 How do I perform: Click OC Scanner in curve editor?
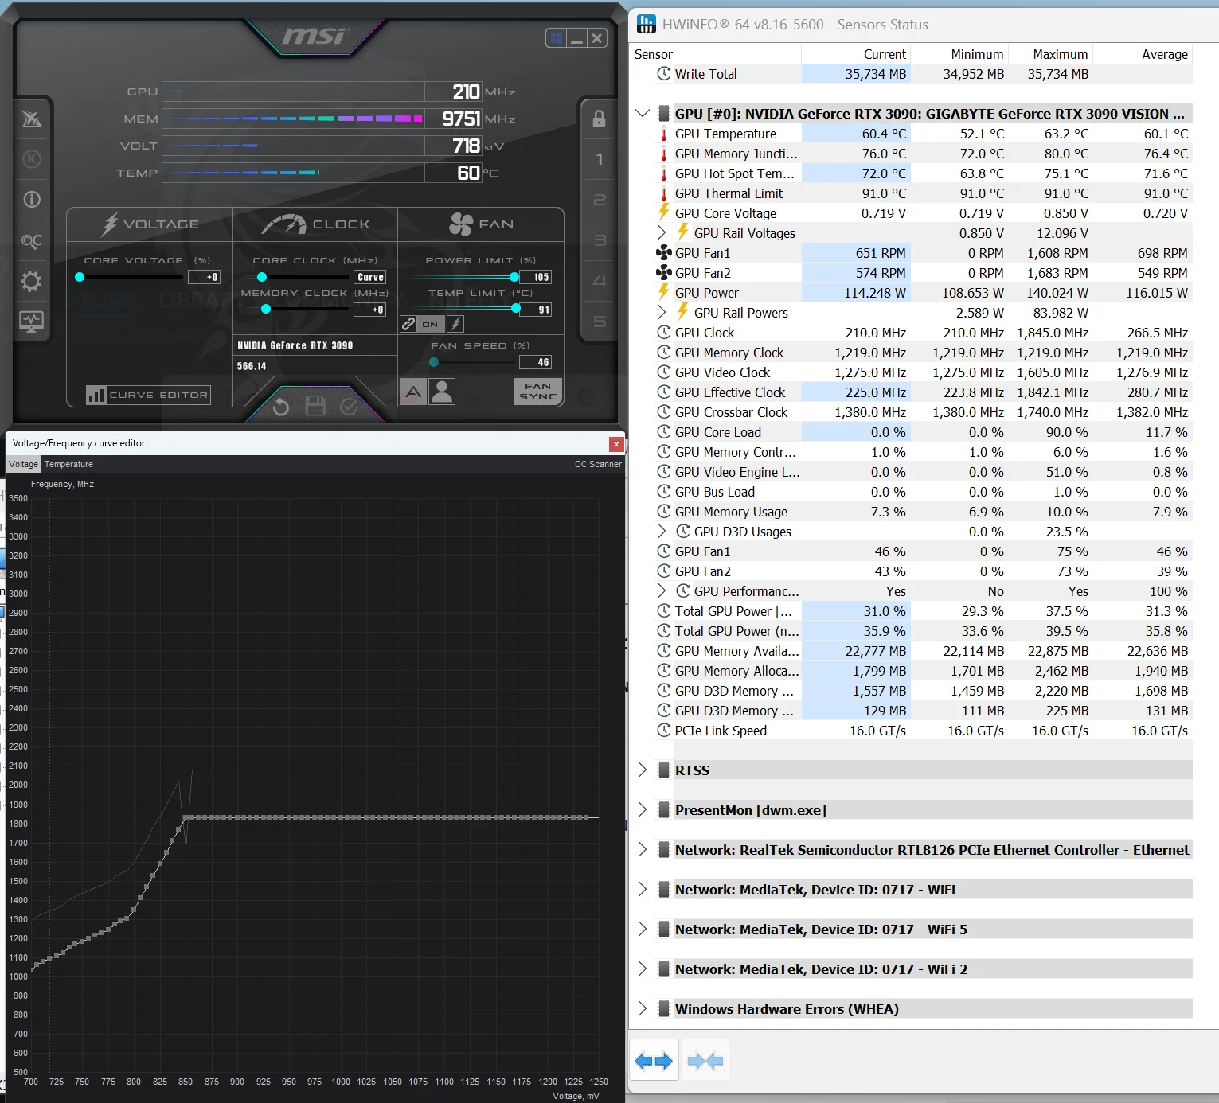[x=598, y=464]
